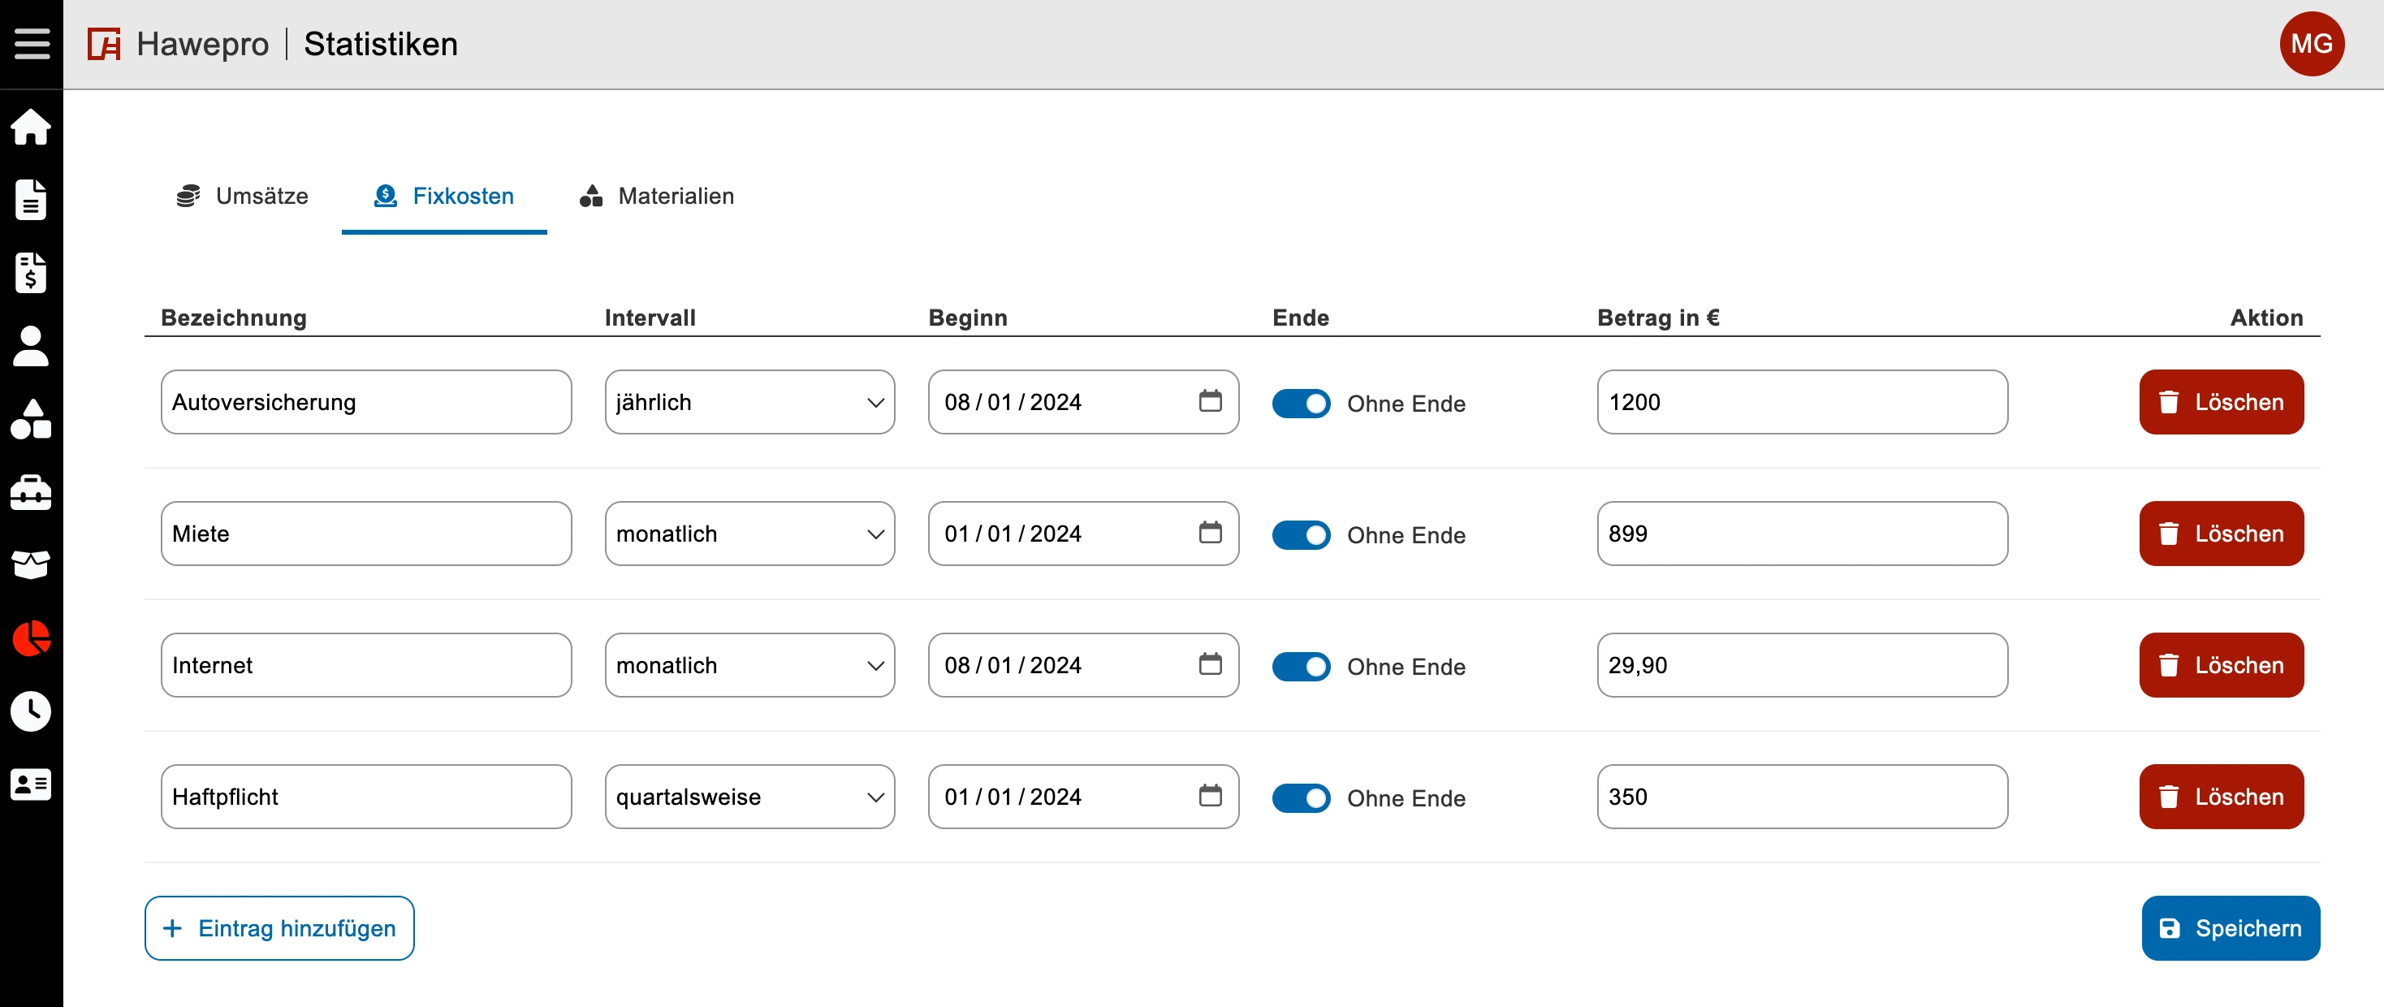Open calendar picker for Internet start date
Image resolution: width=2384 pixels, height=1007 pixels.
(1210, 663)
